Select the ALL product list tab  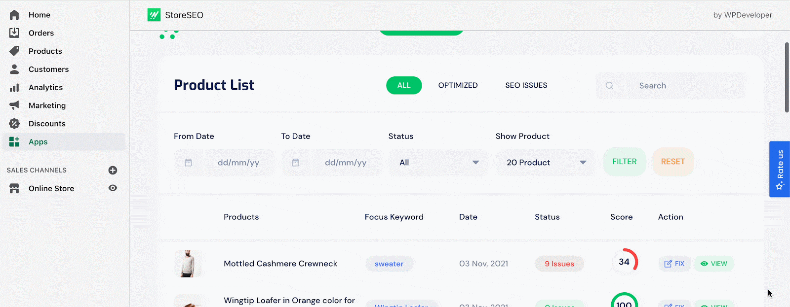point(404,85)
